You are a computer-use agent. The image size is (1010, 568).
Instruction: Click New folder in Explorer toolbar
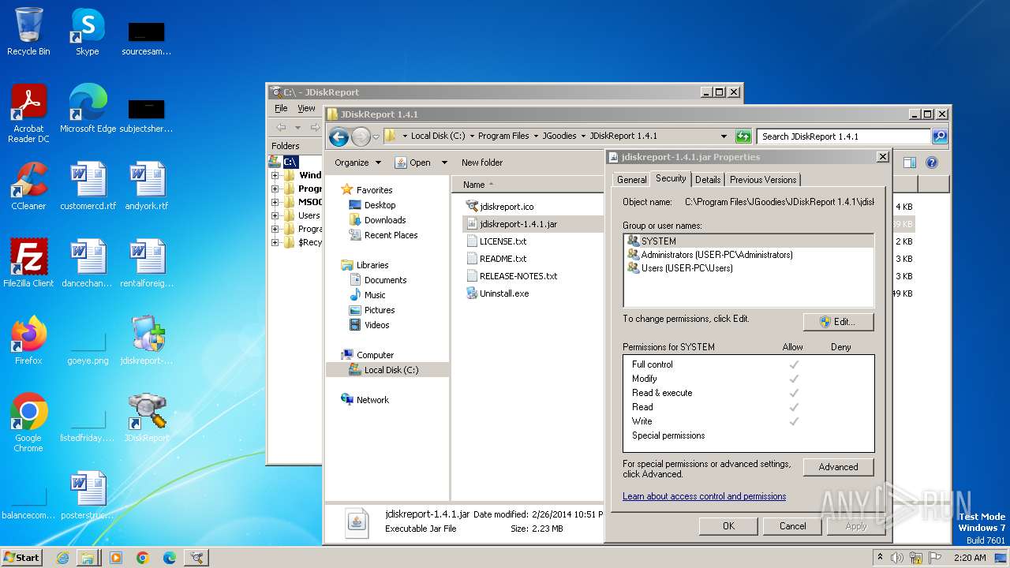[x=481, y=163]
